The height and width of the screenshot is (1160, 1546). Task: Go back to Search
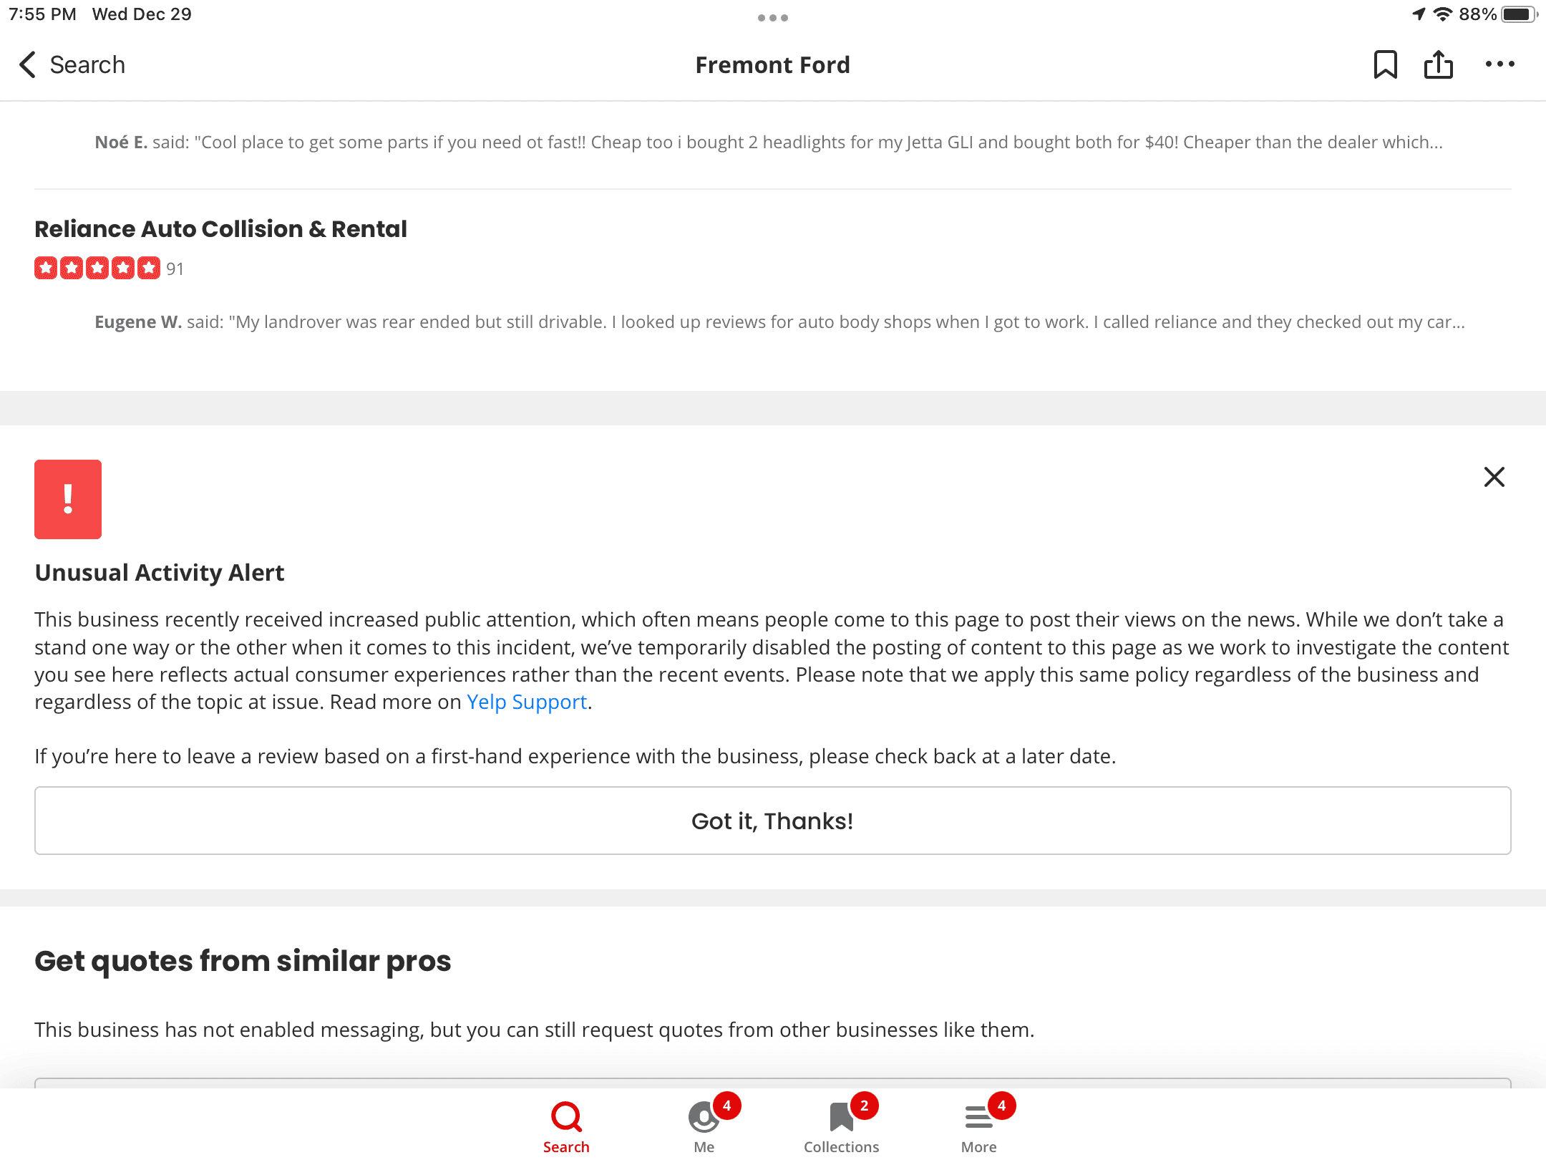[72, 64]
